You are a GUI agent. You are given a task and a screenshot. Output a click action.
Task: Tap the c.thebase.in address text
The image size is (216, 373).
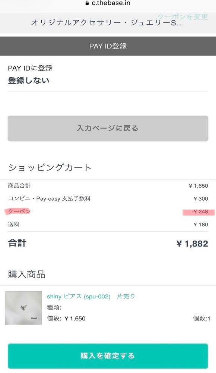111,3
